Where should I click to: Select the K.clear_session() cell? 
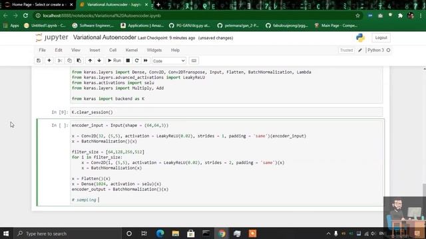coord(226,112)
